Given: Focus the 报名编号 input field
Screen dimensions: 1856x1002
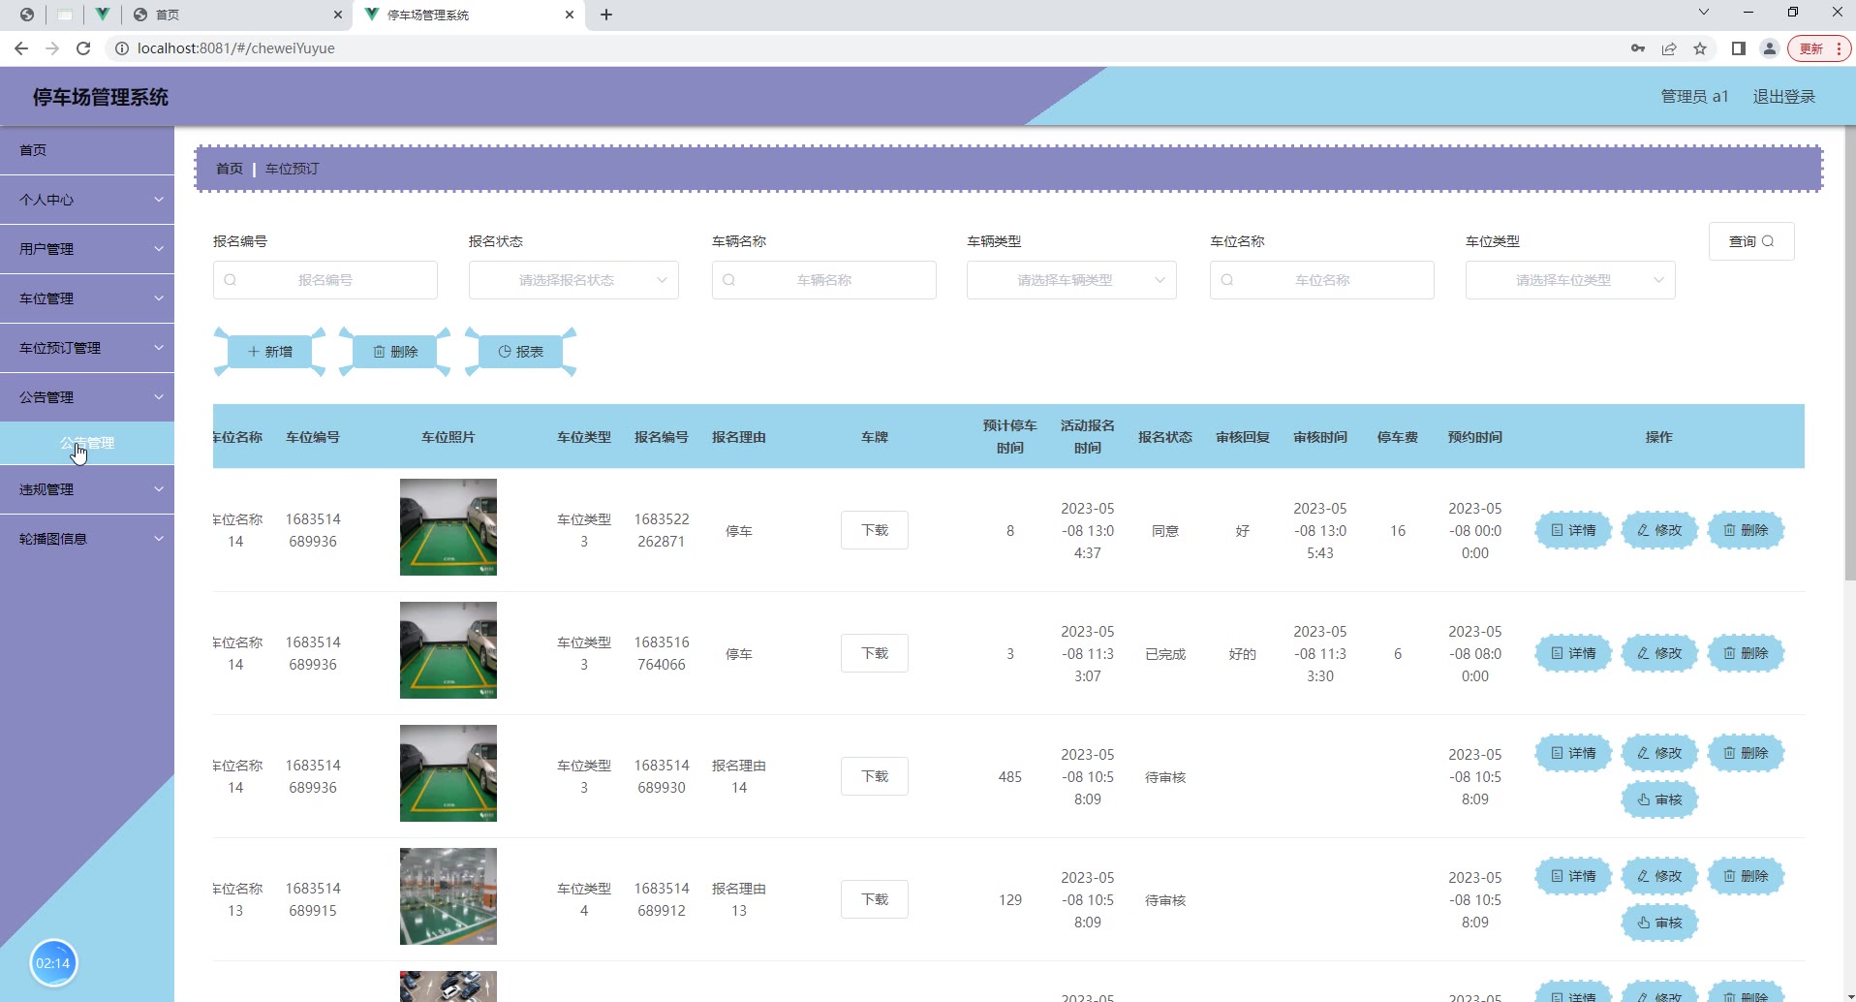Looking at the screenshot, I should 325,280.
